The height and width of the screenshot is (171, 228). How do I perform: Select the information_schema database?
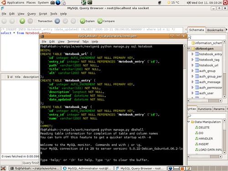click(x=207, y=43)
